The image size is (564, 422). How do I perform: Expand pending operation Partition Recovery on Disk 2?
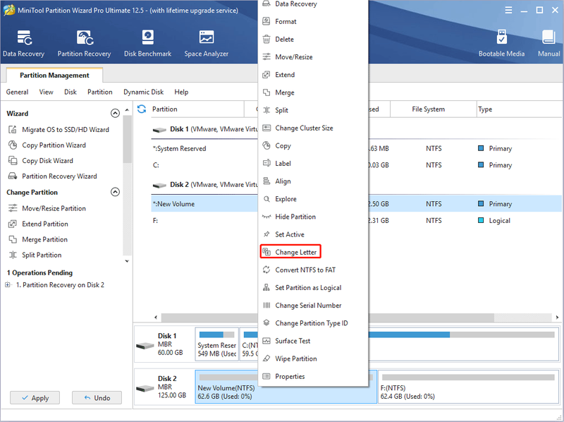[8, 284]
